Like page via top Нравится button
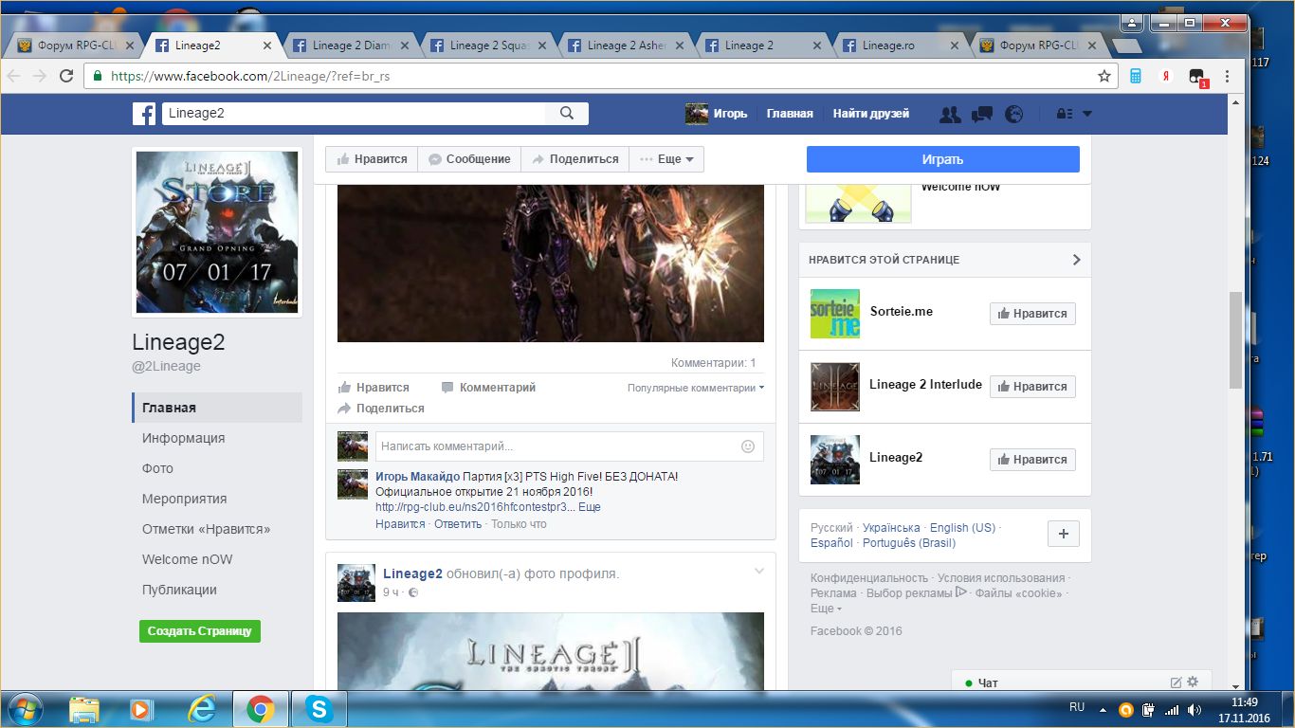Image resolution: width=1295 pixels, height=728 pixels. (372, 159)
